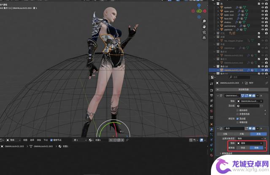Open the Output properties tab
270x175 pixels.
tap(212, 95)
